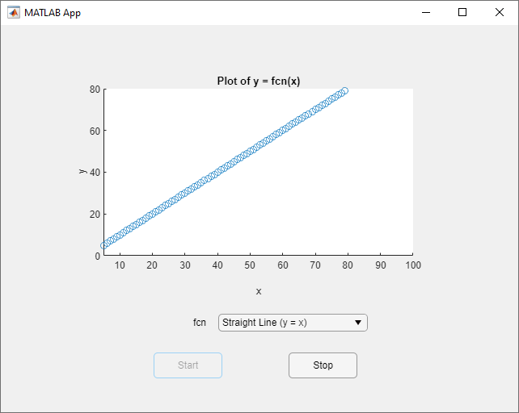Maximize the MATLAB App window
The width and height of the screenshot is (519, 413).
[x=462, y=12]
